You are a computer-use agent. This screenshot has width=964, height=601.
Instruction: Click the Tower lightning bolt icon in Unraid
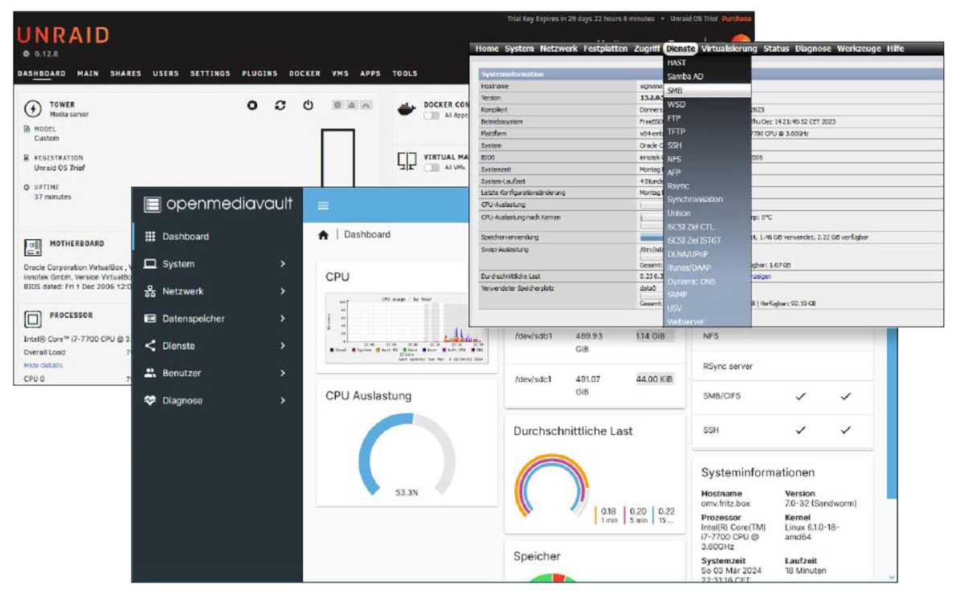[x=33, y=109]
